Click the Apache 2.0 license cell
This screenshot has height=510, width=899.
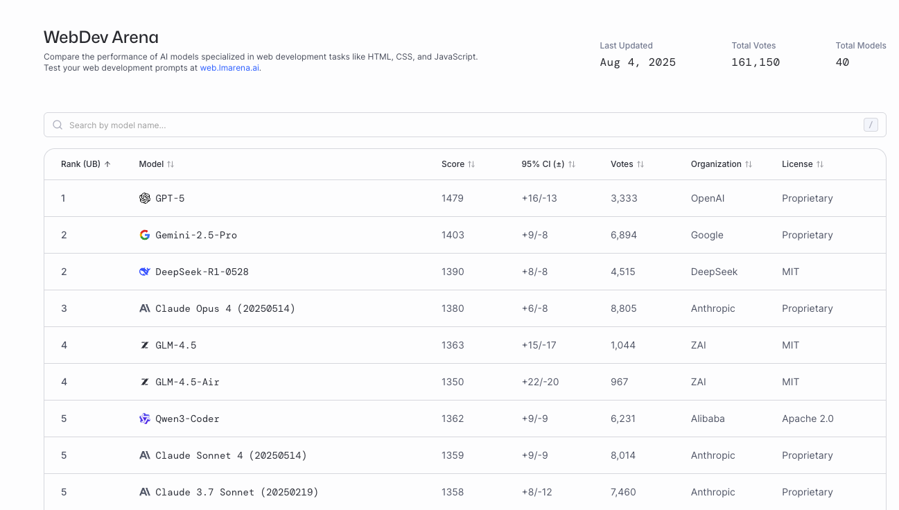pos(808,419)
